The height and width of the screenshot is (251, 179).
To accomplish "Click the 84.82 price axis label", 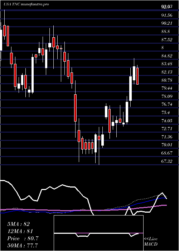I will 167,56.
